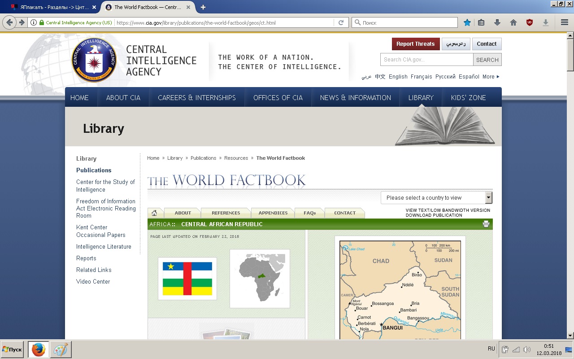The image size is (574, 359).
Task: Open Firefox downloads arrow icon
Action: point(497,22)
